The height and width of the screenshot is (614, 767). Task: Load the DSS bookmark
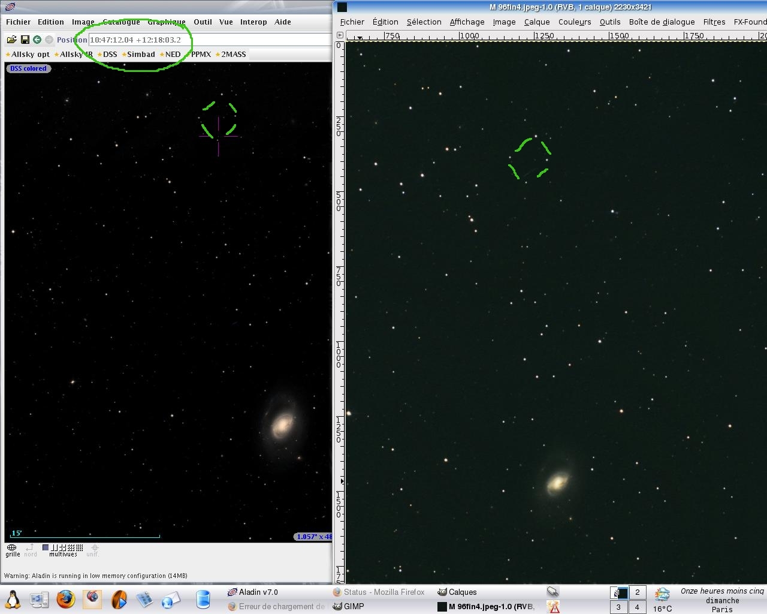(108, 55)
